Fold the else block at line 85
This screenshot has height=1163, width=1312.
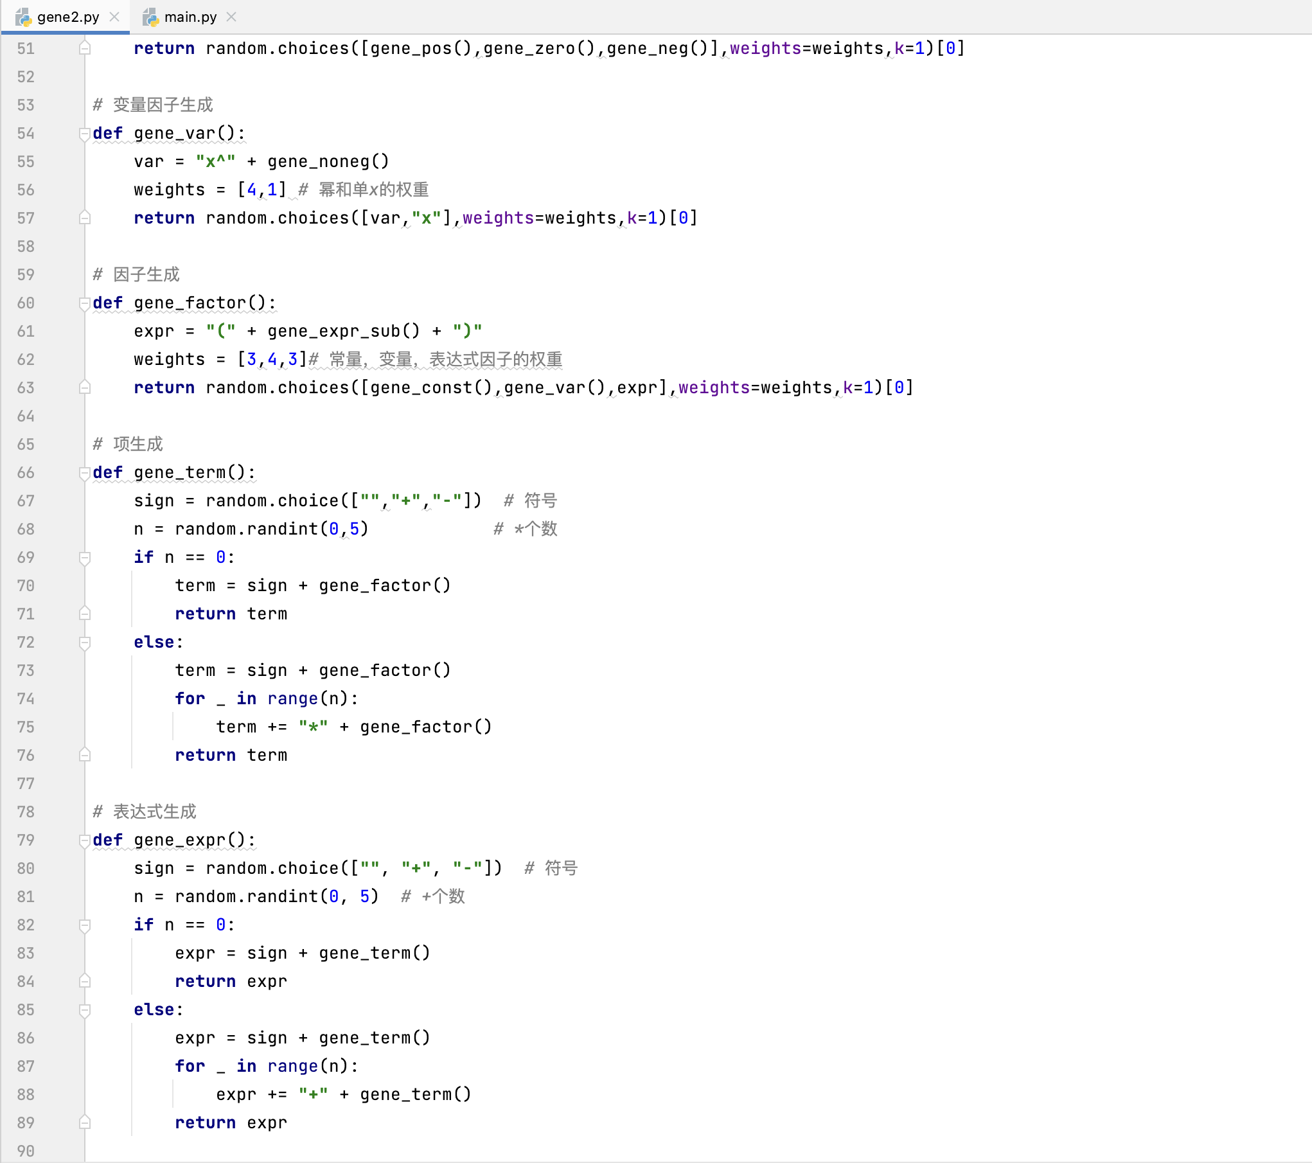[x=84, y=1010]
